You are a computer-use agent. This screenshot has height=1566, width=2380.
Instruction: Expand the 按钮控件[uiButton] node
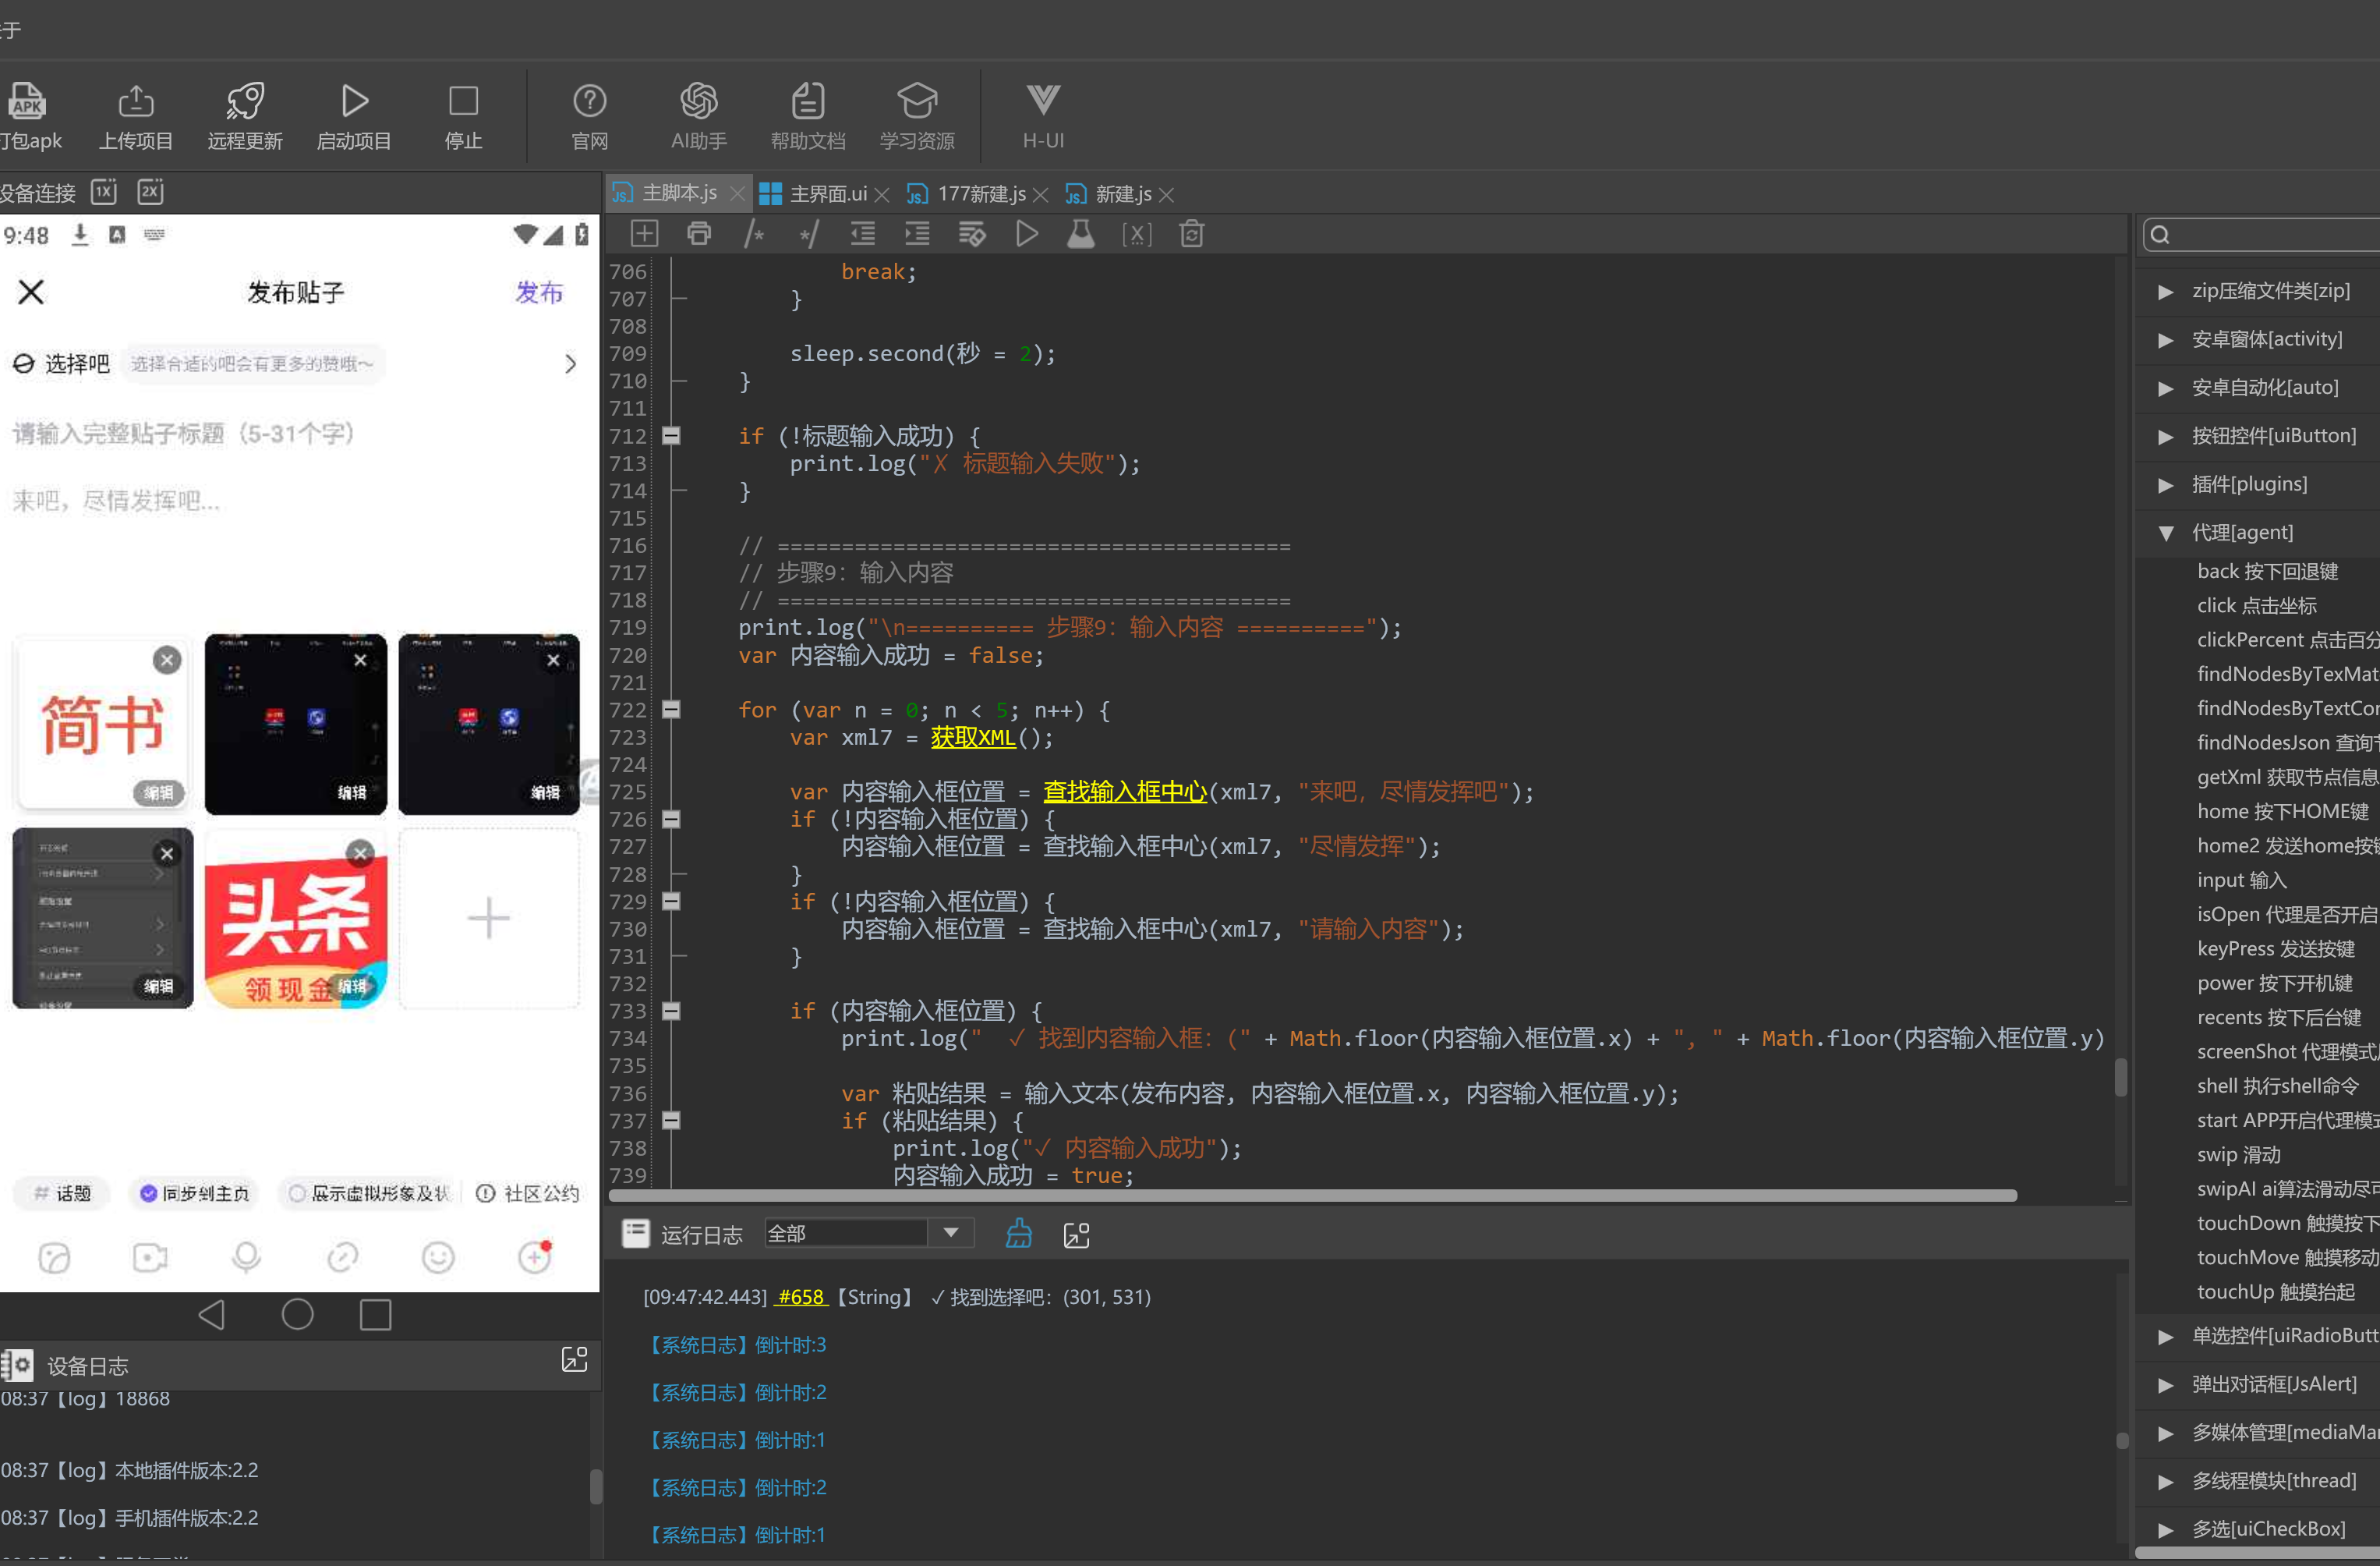click(x=2165, y=436)
